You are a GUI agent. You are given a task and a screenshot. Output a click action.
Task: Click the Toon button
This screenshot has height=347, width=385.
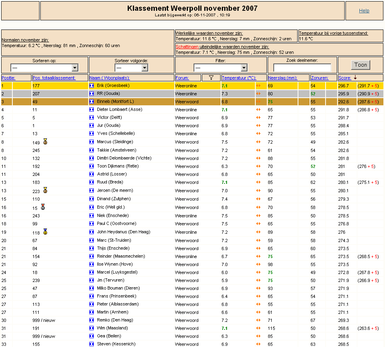coord(360,65)
